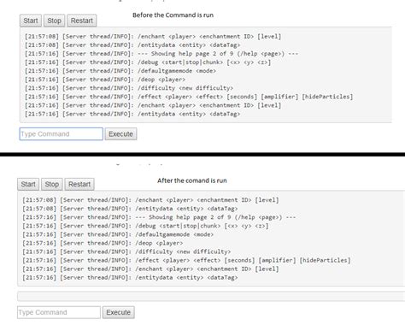The image size is (405, 331).
Task: Select 21:57:08 '/enchant' line in Before log
Action: pos(153,37)
